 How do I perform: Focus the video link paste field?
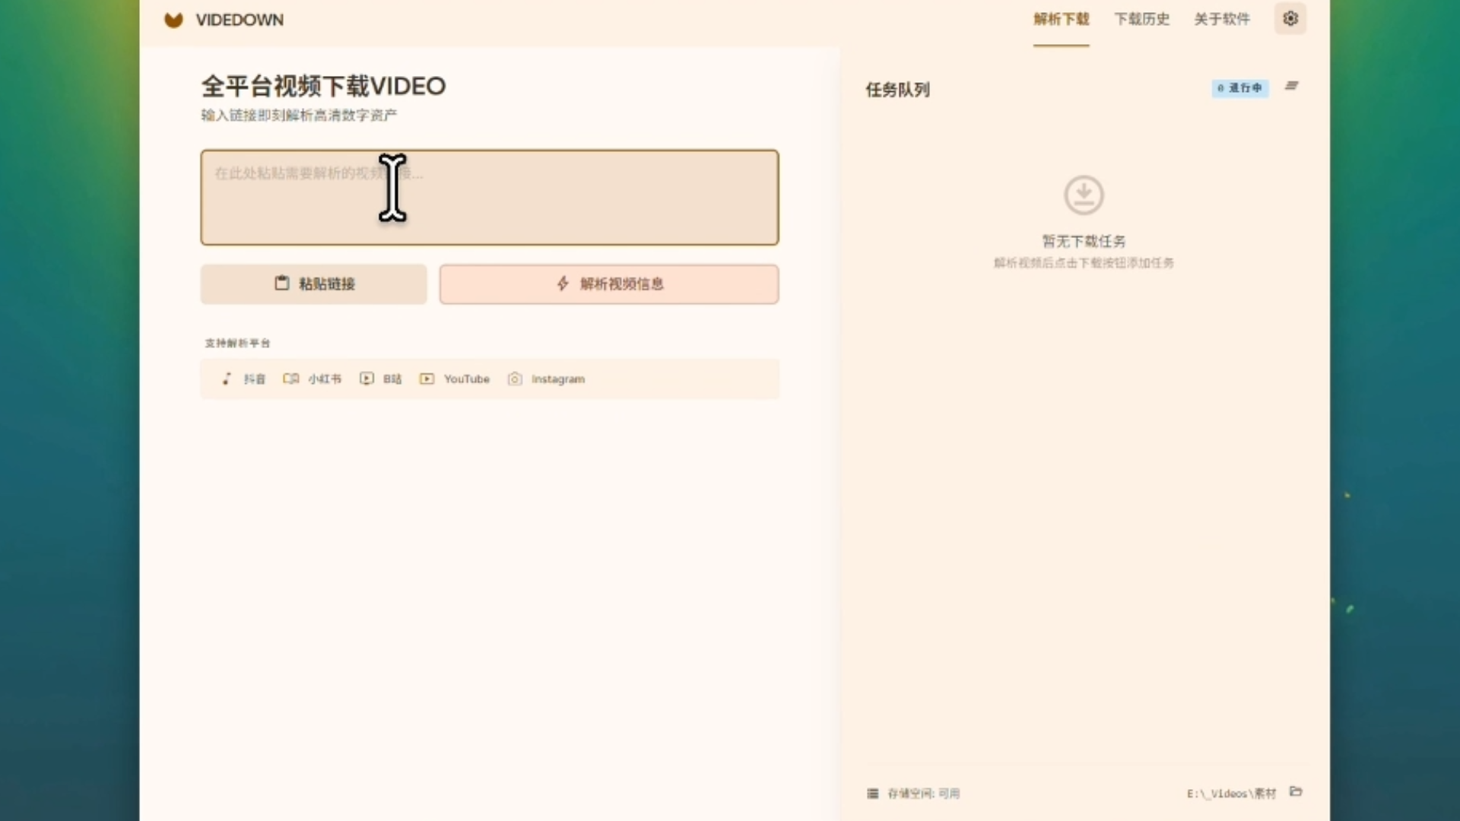[490, 197]
